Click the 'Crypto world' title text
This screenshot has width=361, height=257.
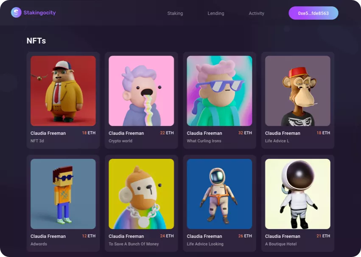(120, 141)
